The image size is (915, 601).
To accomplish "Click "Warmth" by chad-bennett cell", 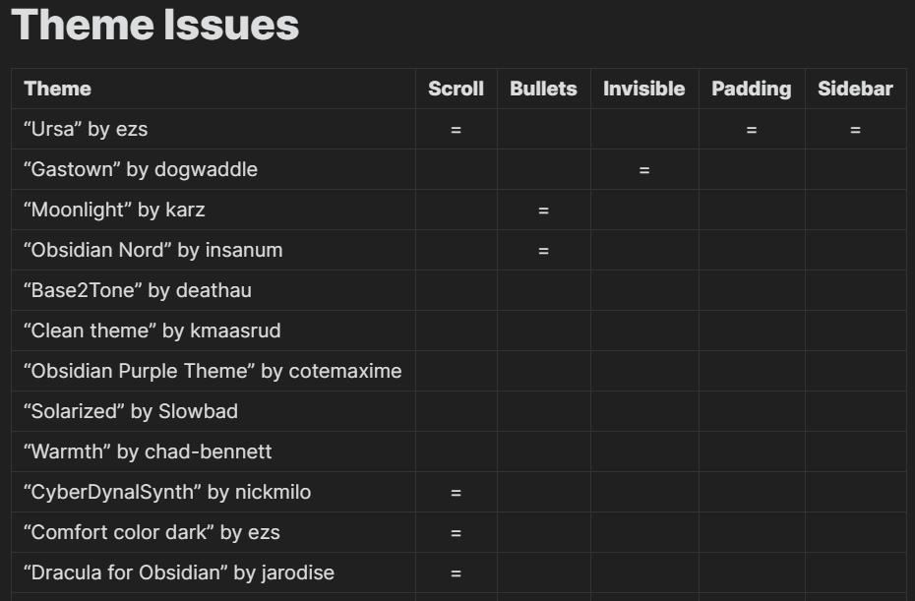I will point(213,451).
